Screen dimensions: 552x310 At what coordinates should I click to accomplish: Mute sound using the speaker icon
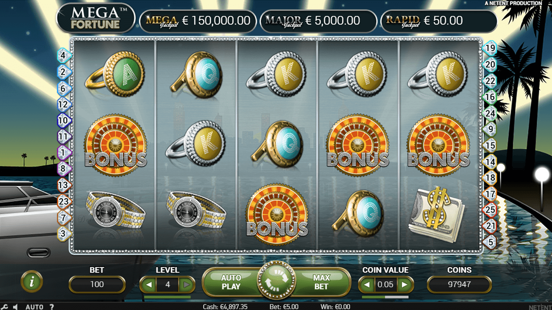pyautogui.click(x=15, y=307)
